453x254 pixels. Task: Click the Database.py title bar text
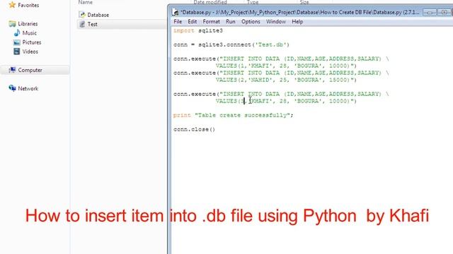300,13
